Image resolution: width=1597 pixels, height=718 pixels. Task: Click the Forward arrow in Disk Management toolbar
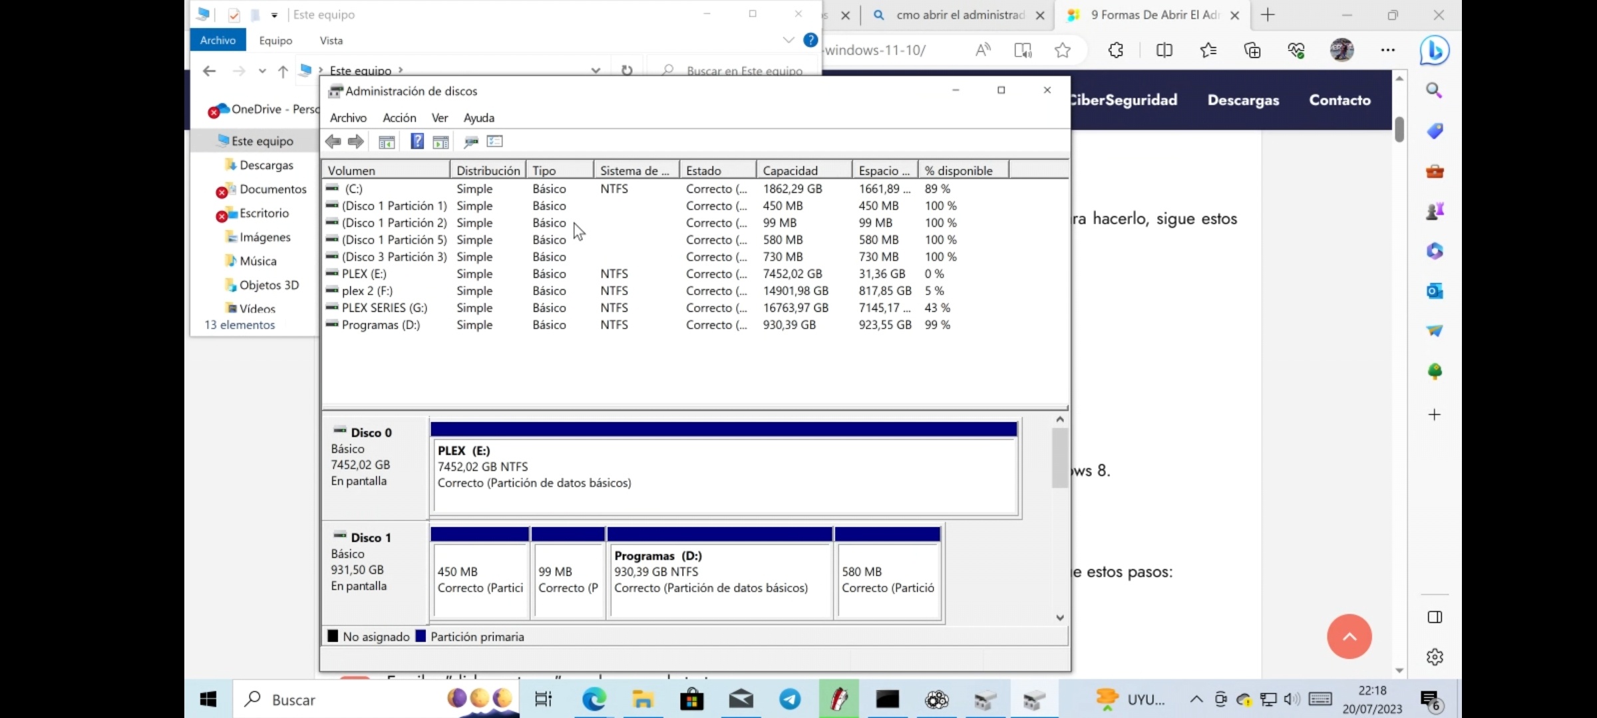[356, 142]
